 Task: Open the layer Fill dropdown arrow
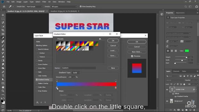[x=197, y=84]
